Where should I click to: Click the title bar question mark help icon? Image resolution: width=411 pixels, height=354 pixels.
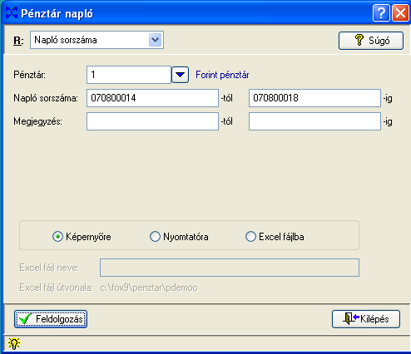click(381, 12)
